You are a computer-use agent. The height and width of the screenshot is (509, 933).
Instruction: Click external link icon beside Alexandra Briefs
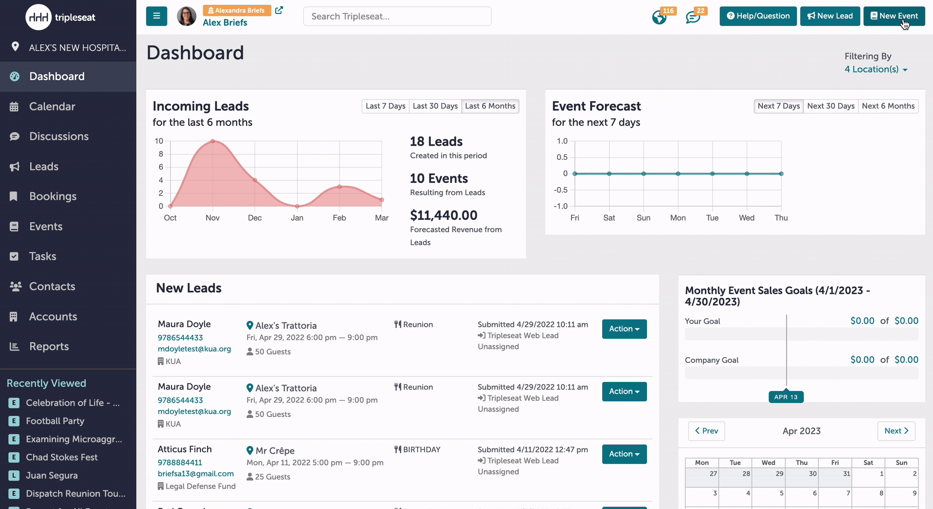pos(279,10)
